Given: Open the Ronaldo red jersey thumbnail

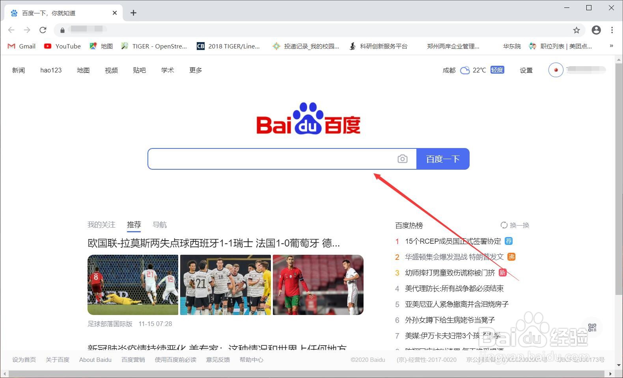Looking at the screenshot, I should [x=318, y=285].
